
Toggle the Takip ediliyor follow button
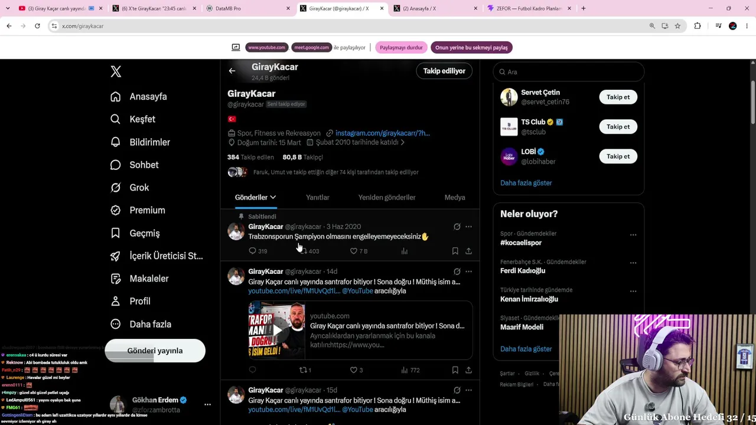click(x=444, y=71)
